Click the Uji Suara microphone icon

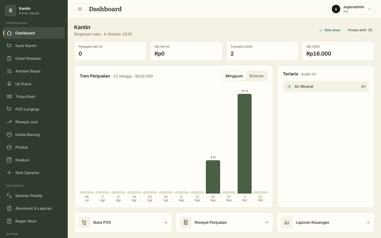9,84
